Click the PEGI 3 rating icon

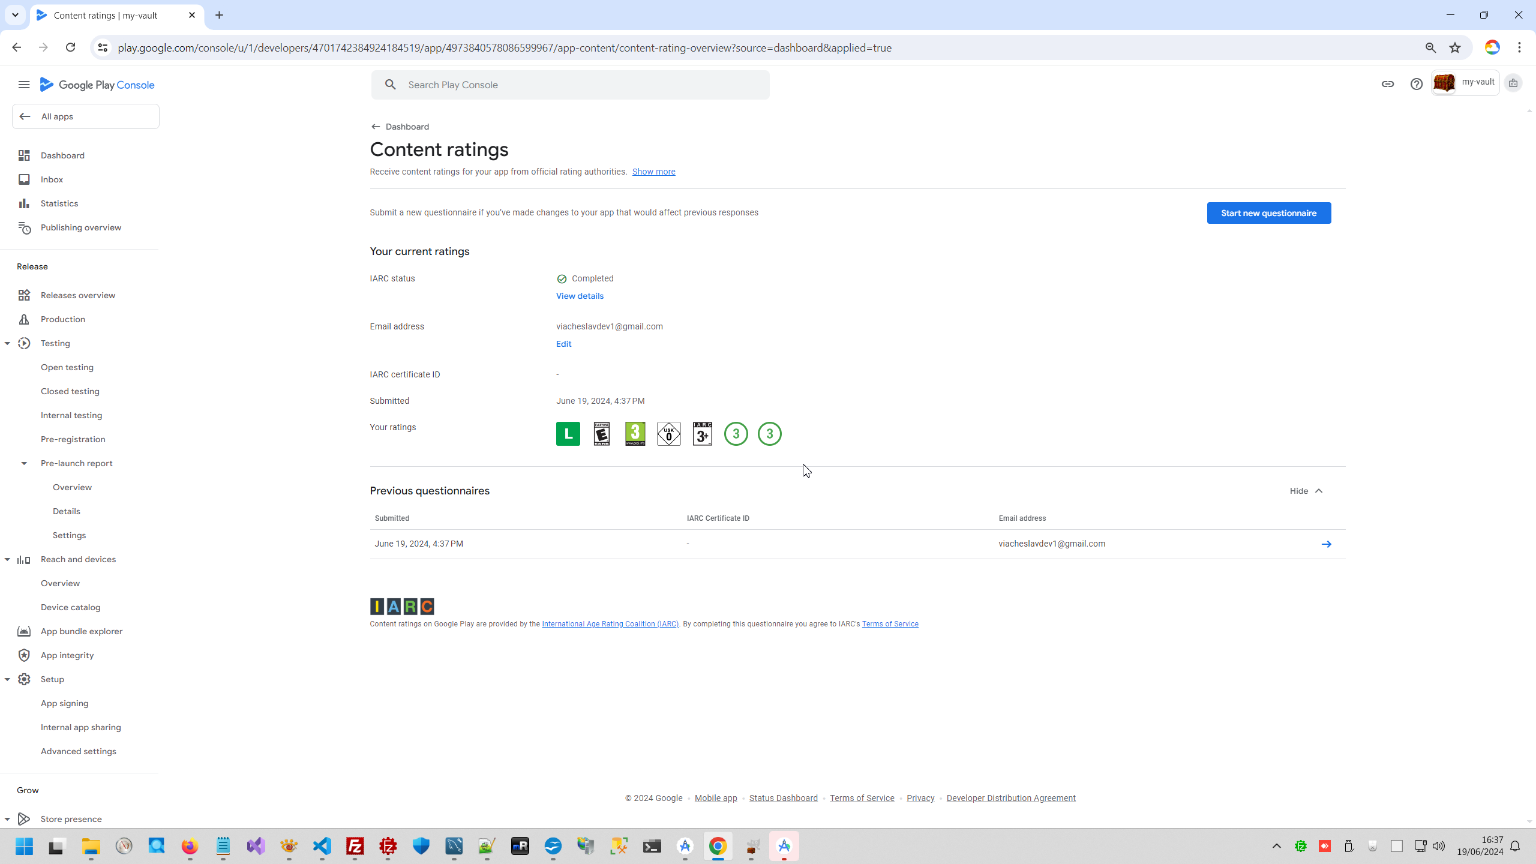pyautogui.click(x=635, y=434)
